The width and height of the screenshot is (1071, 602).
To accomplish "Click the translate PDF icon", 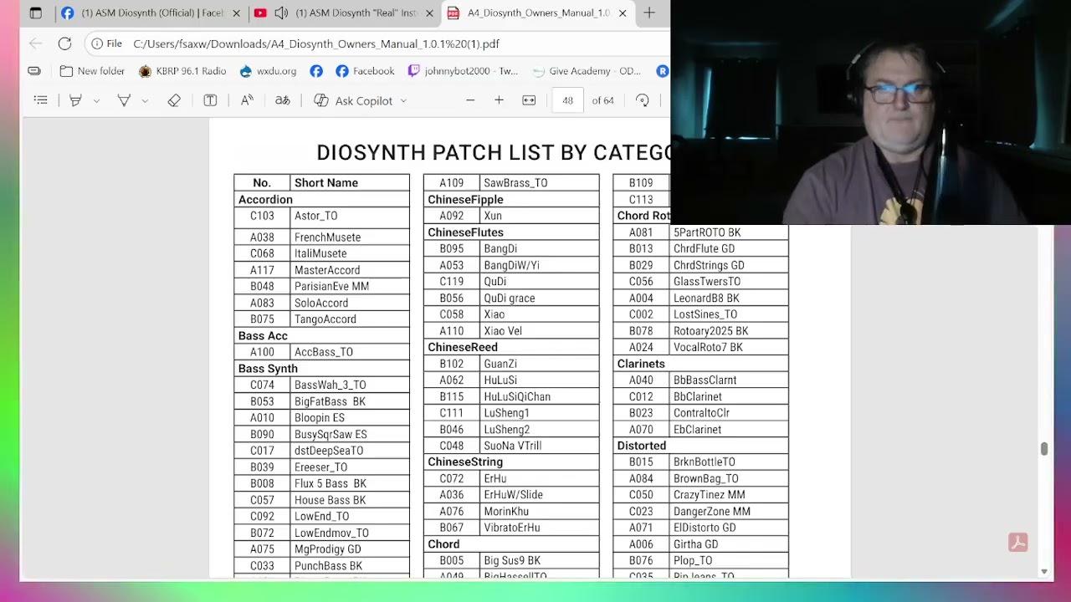I will click(283, 100).
